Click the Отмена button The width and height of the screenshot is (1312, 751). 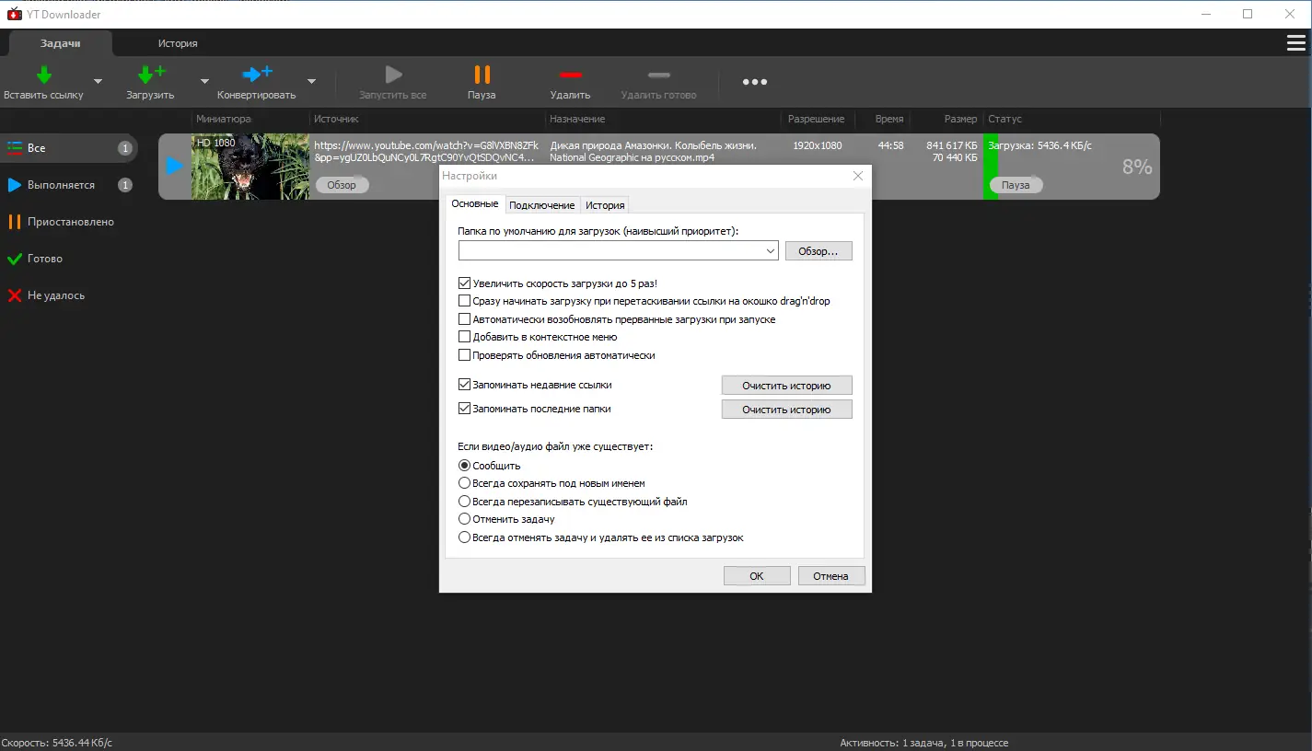point(830,576)
